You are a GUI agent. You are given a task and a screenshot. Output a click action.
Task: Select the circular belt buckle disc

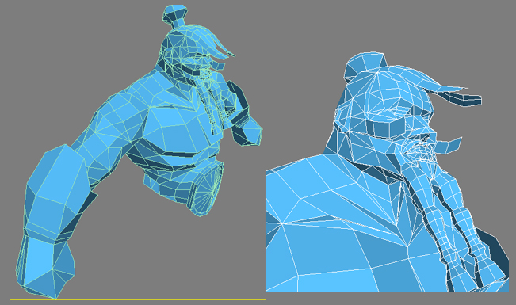click(x=205, y=189)
